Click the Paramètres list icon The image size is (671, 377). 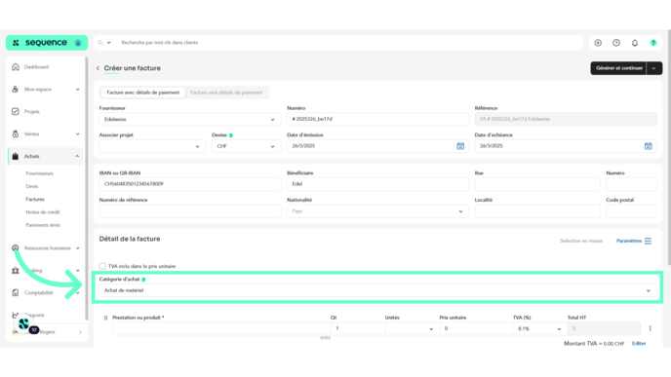648,241
